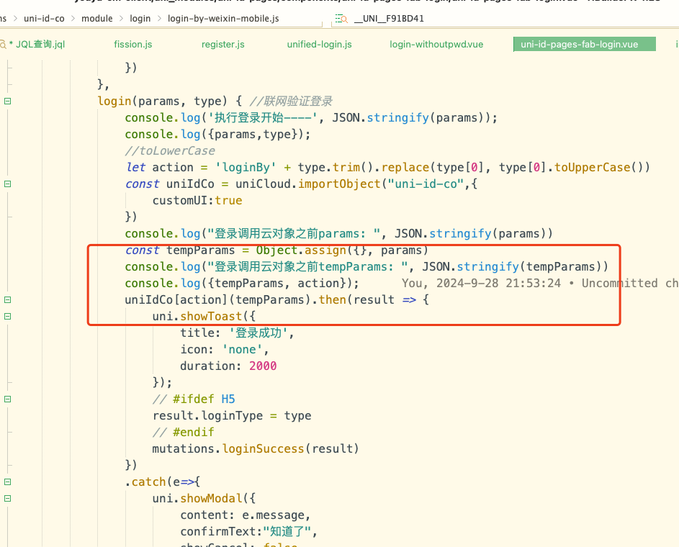Viewport: 679px width, 547px height.
Task: Collapse the login function fold marker
Action: pos(7,101)
